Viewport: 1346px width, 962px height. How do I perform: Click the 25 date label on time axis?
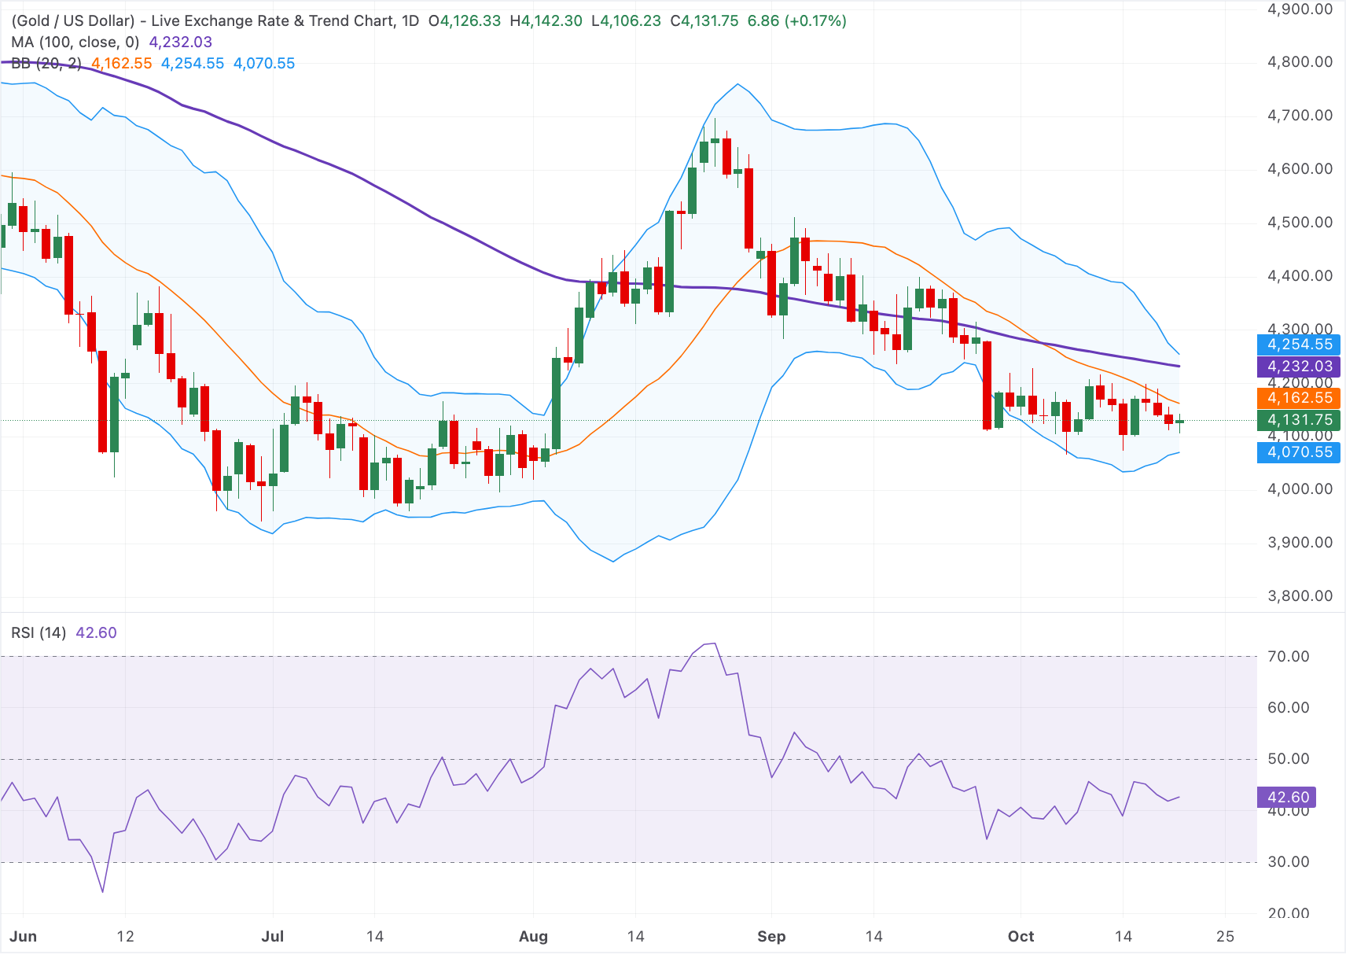[1225, 936]
